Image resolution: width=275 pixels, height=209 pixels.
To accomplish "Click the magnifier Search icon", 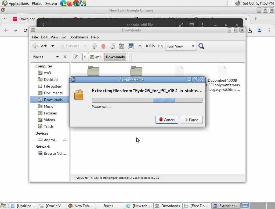I will (201, 46).
